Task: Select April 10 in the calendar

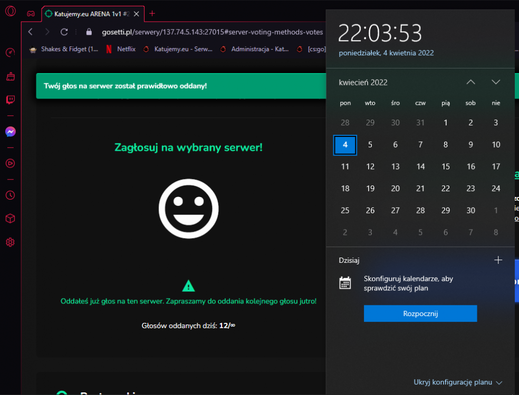Action: coord(496,145)
